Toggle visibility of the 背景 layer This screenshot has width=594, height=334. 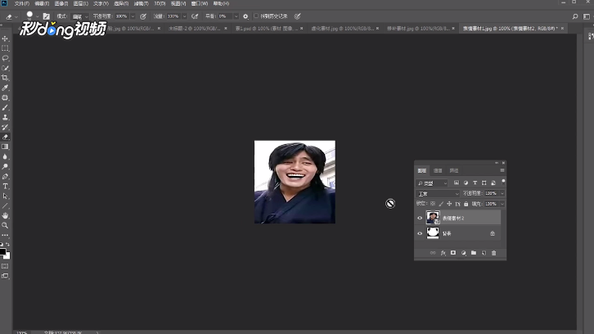click(420, 233)
